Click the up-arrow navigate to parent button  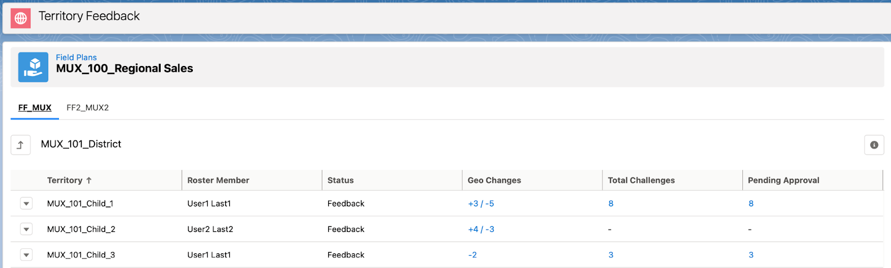pos(20,145)
